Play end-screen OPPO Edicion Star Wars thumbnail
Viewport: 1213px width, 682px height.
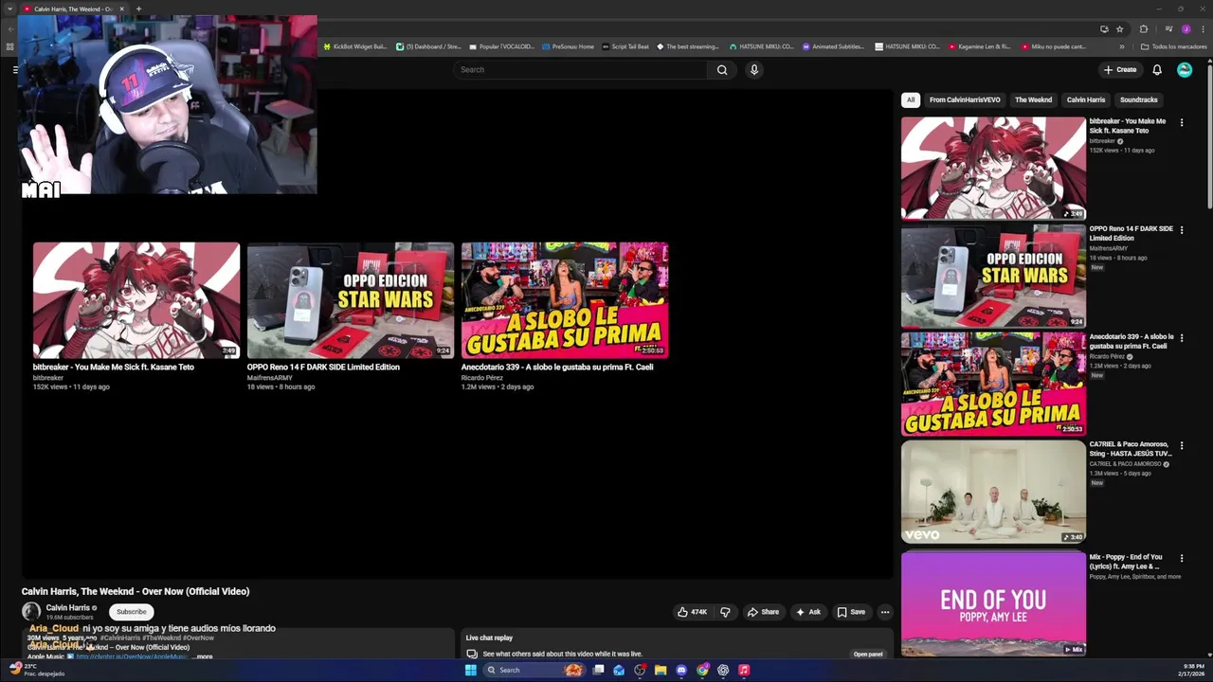pyautogui.click(x=351, y=300)
